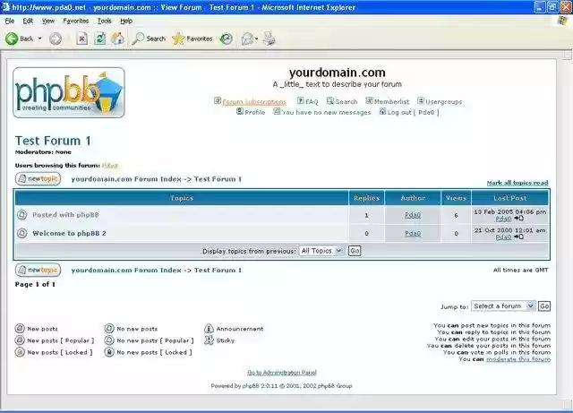Open the forum Search link
The height and width of the screenshot is (413, 573).
tap(346, 102)
